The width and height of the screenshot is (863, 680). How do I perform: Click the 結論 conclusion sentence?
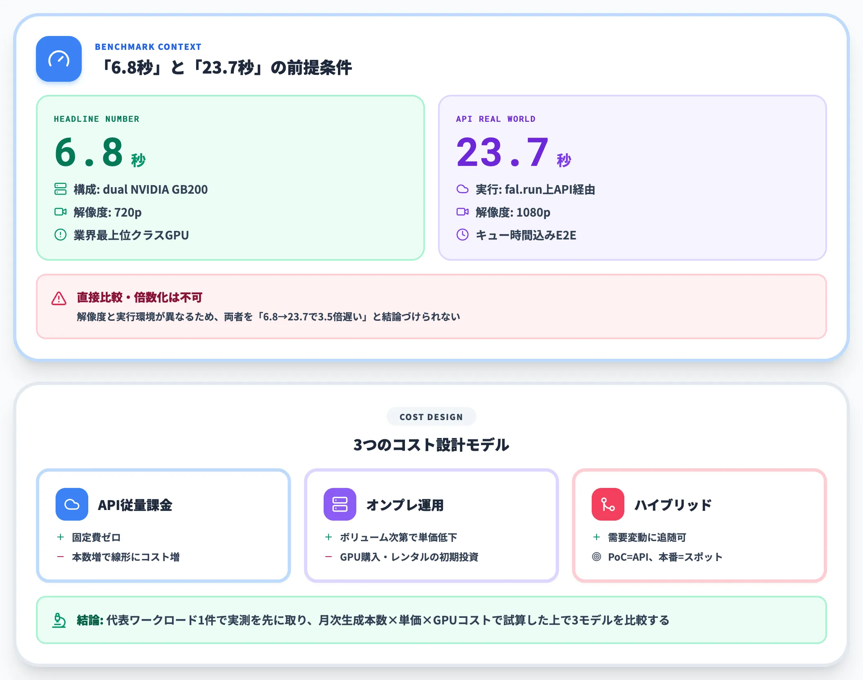click(x=373, y=620)
